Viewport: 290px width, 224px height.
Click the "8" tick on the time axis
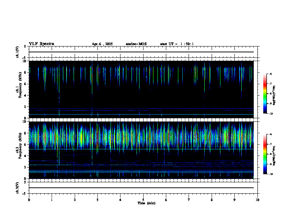click(x=212, y=200)
